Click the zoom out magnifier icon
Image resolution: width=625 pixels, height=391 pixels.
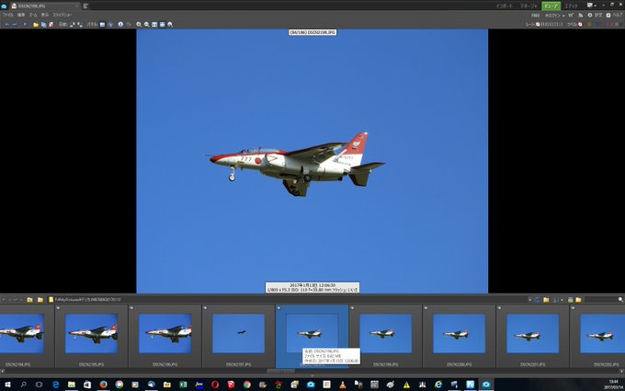(x=147, y=25)
